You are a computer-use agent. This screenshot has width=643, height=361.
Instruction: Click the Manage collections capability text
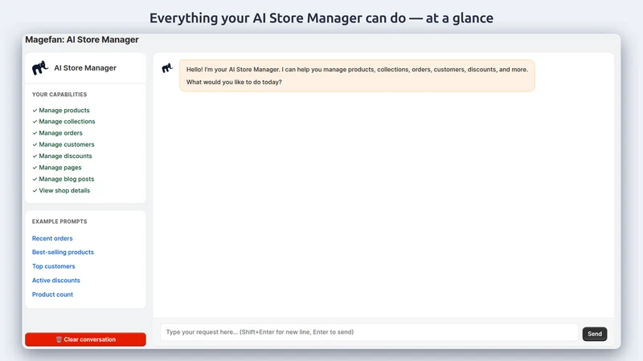pos(67,122)
